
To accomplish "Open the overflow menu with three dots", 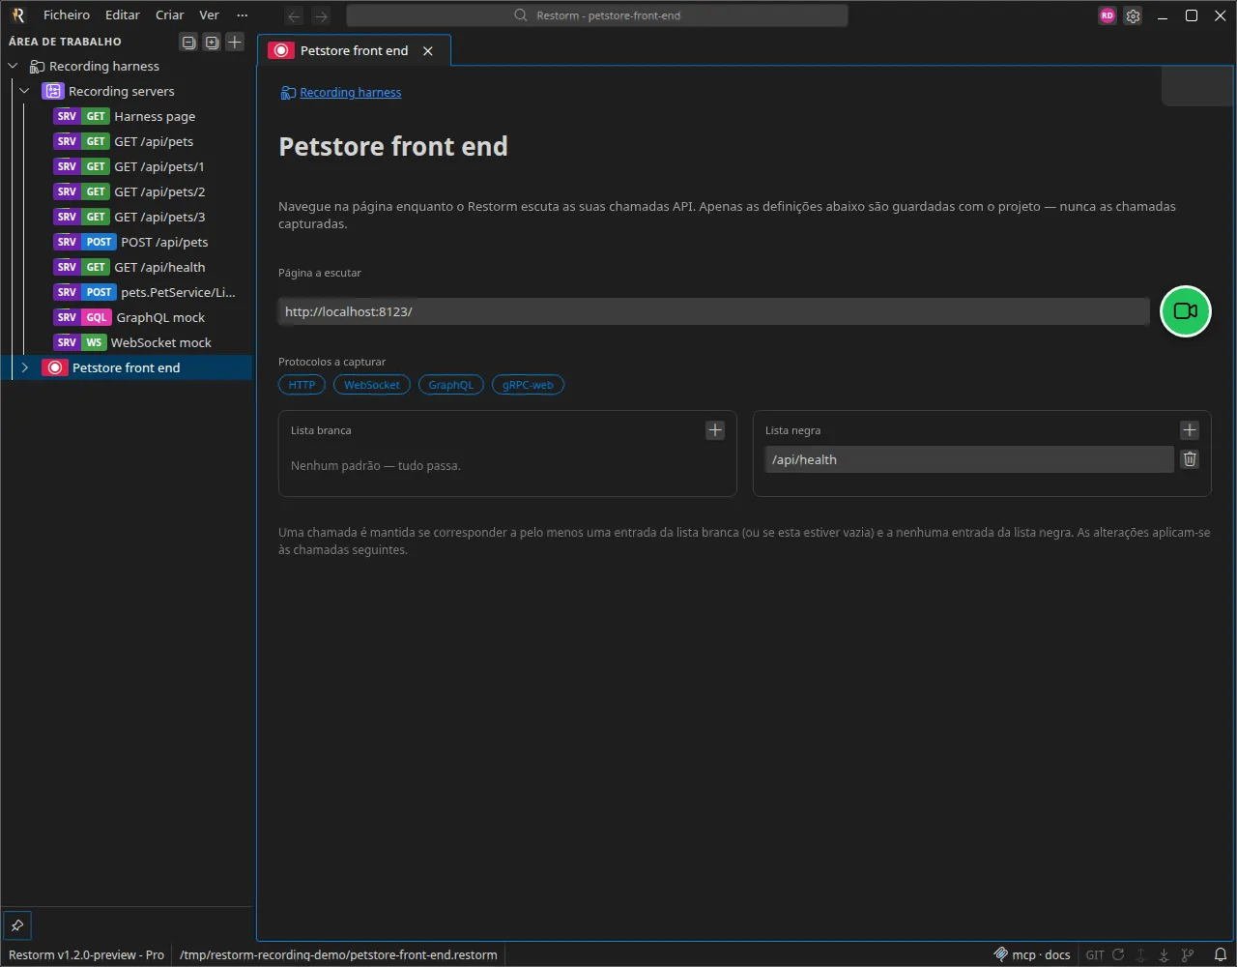I will click(243, 15).
